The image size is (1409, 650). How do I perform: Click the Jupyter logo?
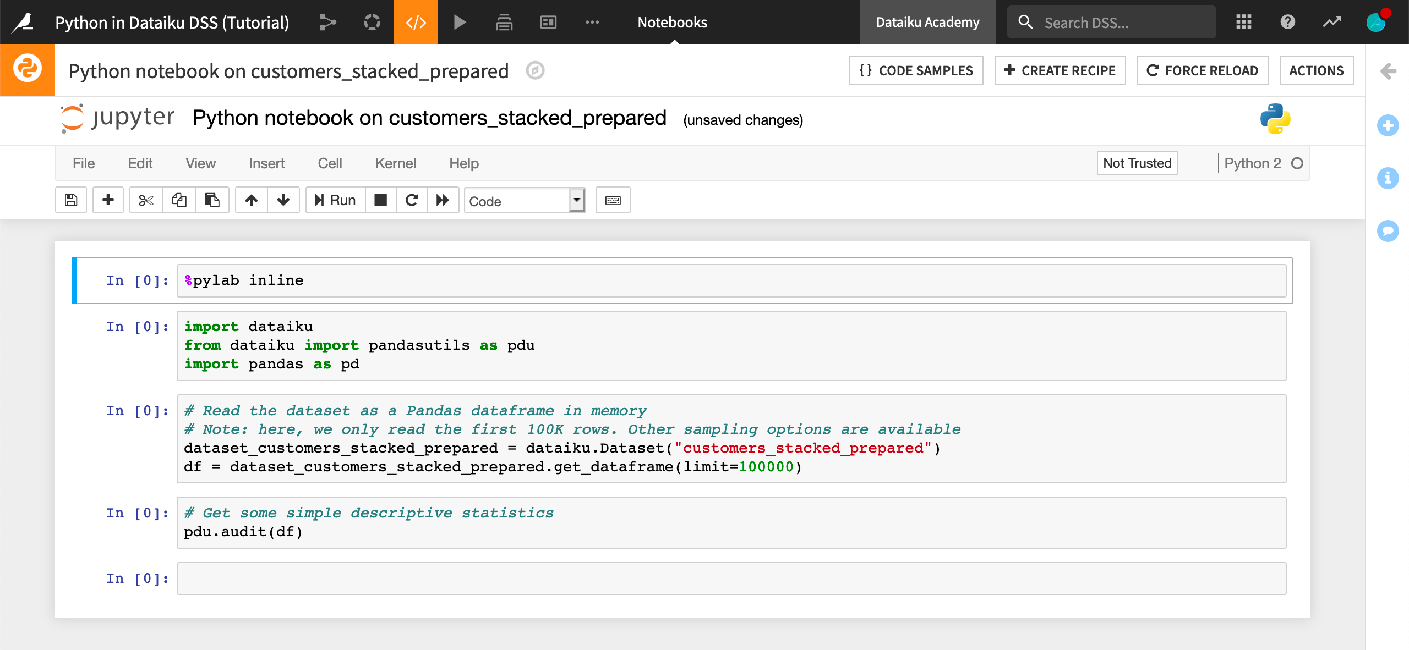(x=118, y=118)
